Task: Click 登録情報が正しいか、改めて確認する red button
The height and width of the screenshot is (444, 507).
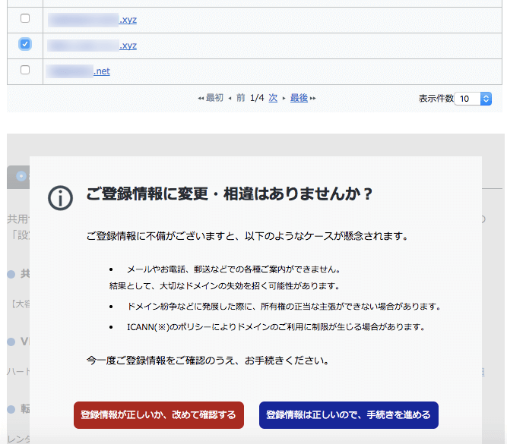Action: [159, 415]
